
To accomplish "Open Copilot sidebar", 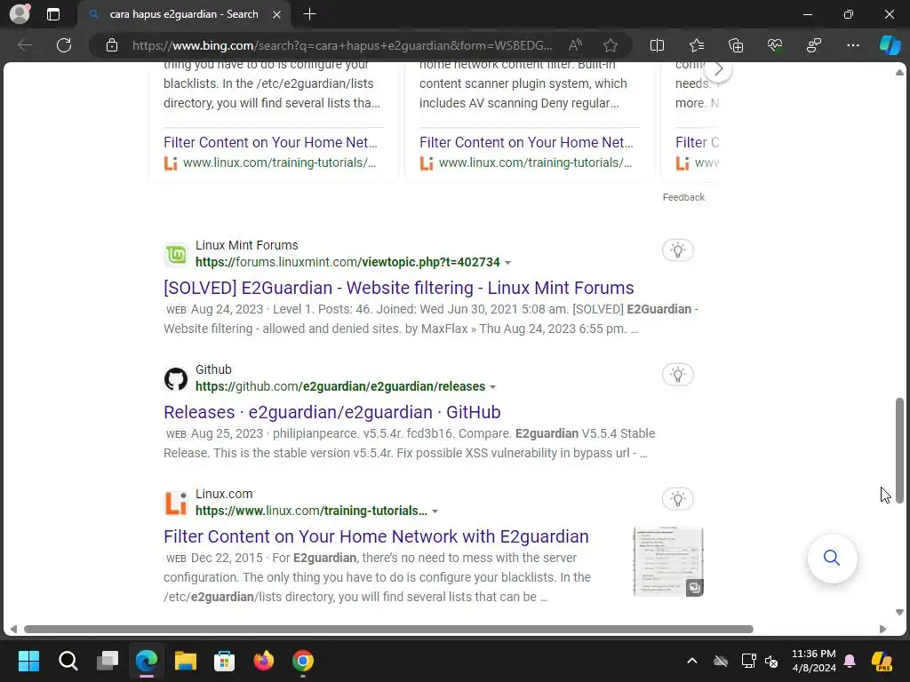I will click(x=890, y=45).
